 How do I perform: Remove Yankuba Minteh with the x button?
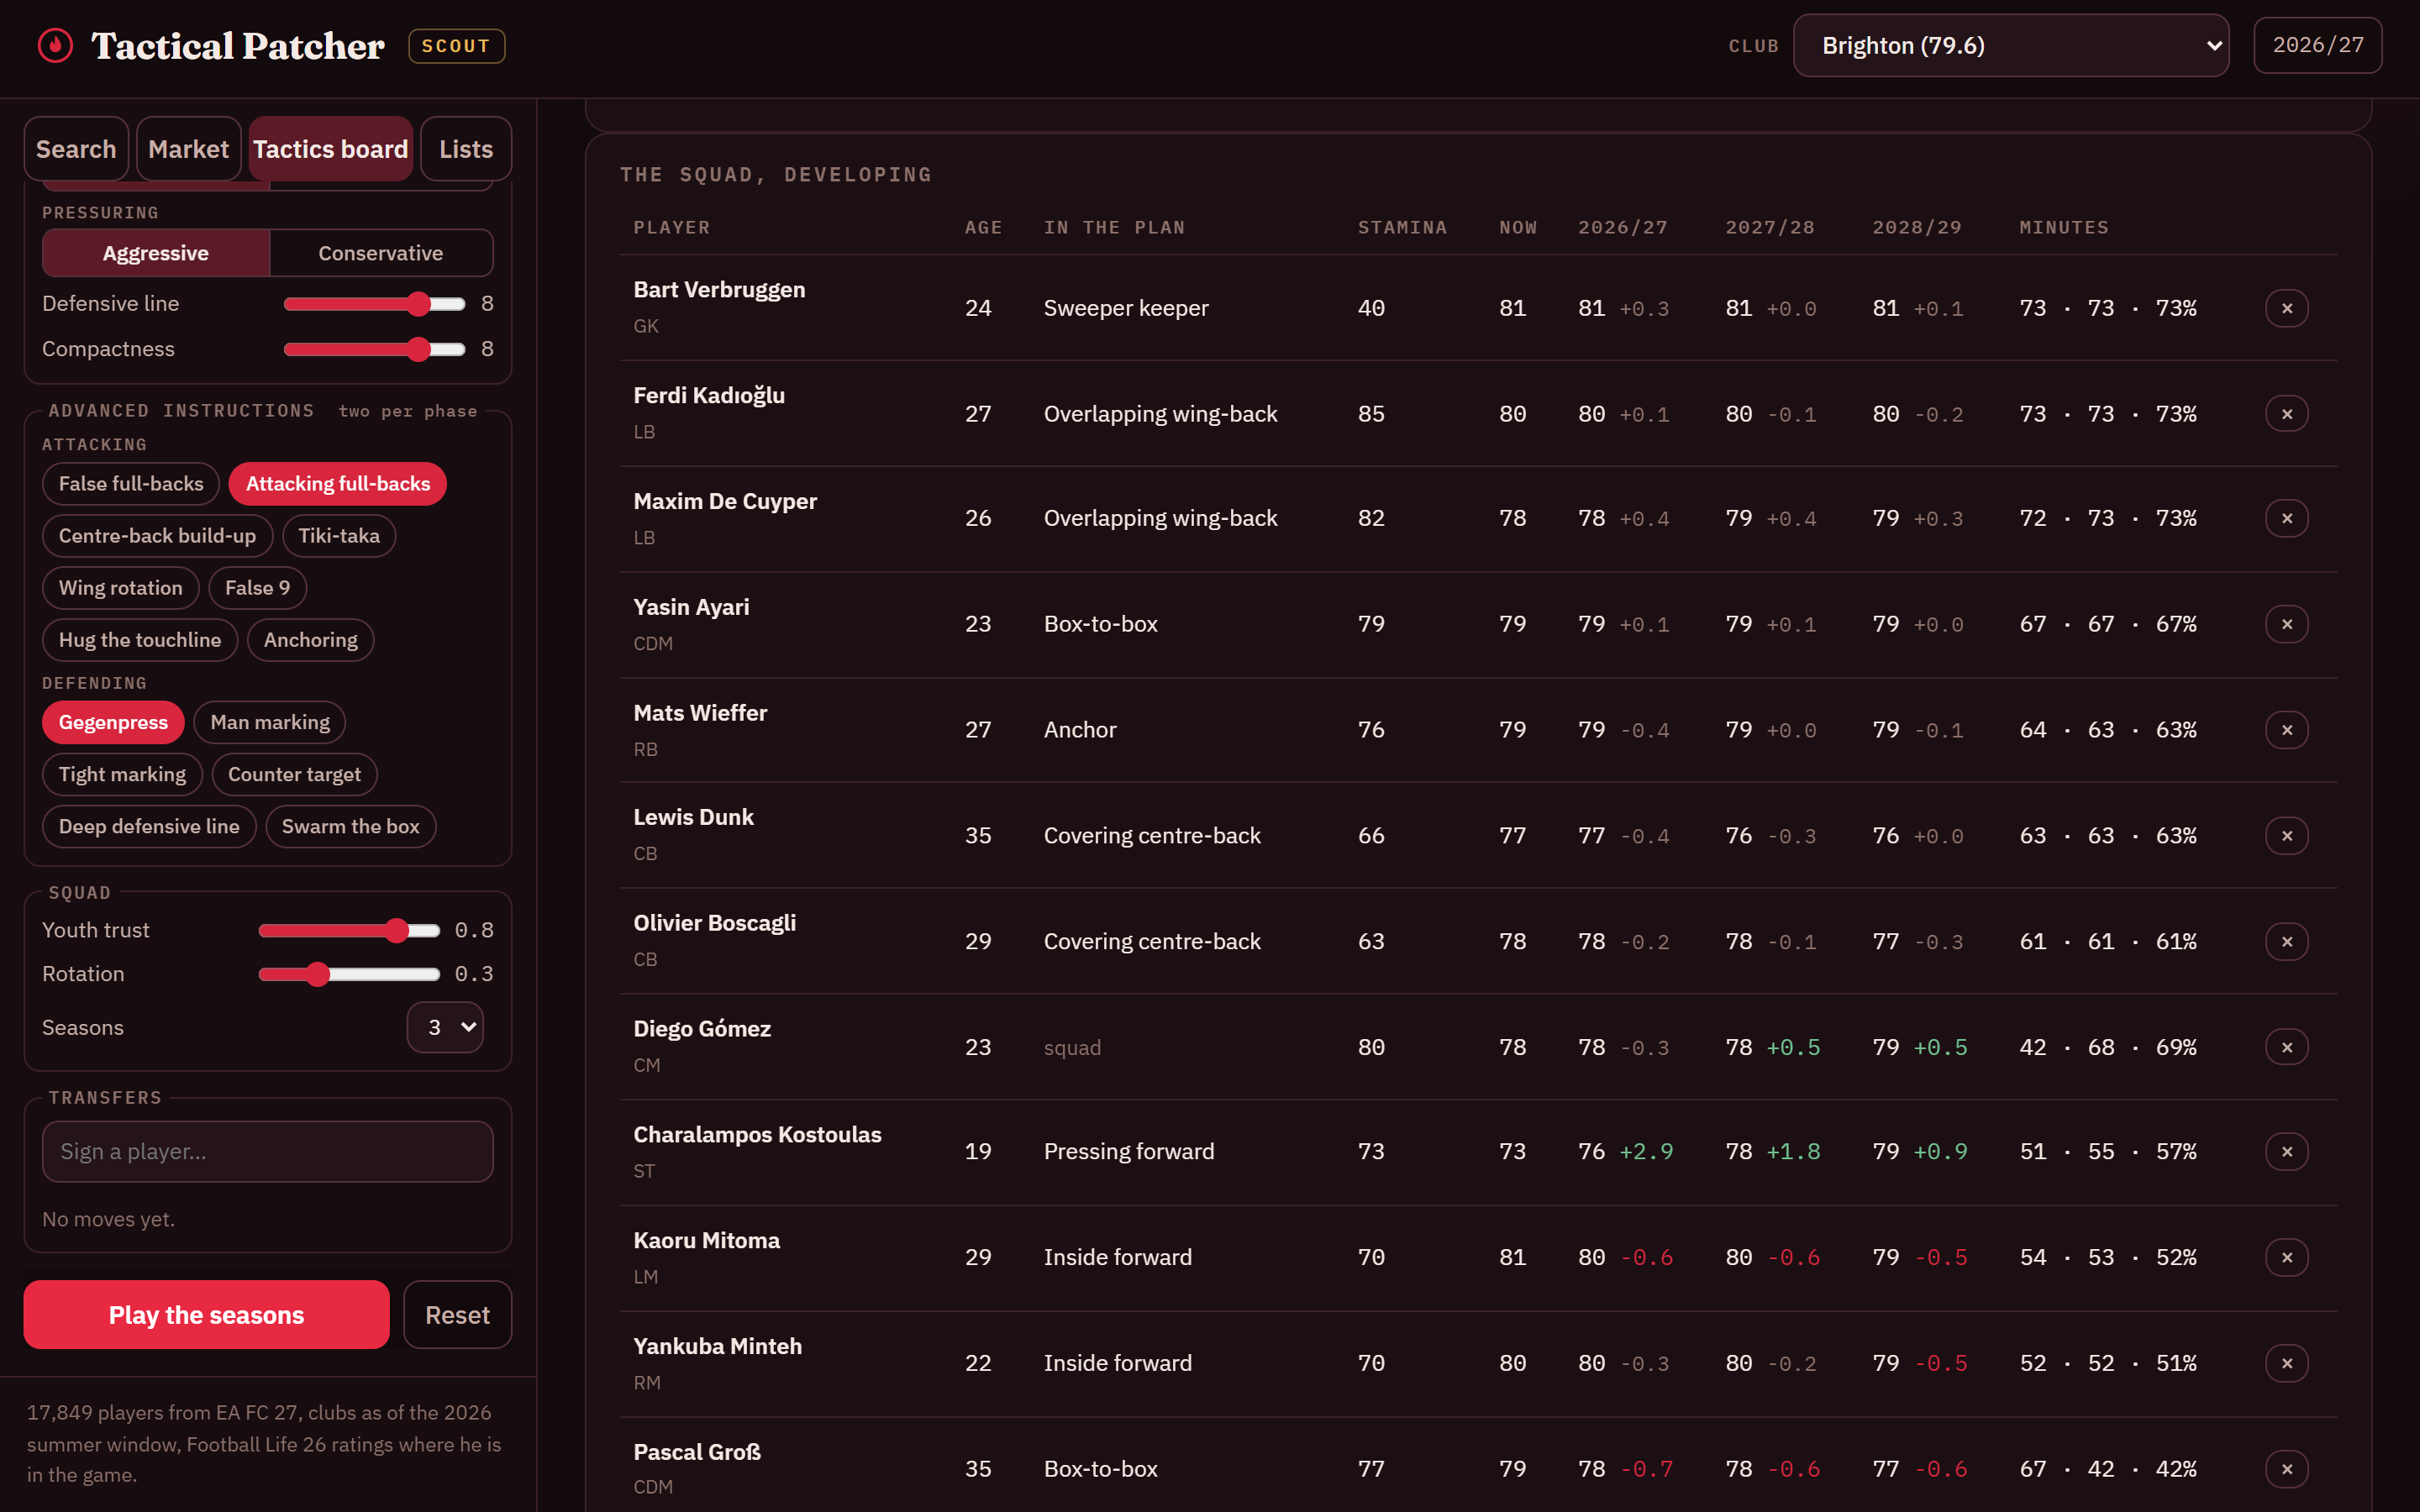coord(2286,1363)
